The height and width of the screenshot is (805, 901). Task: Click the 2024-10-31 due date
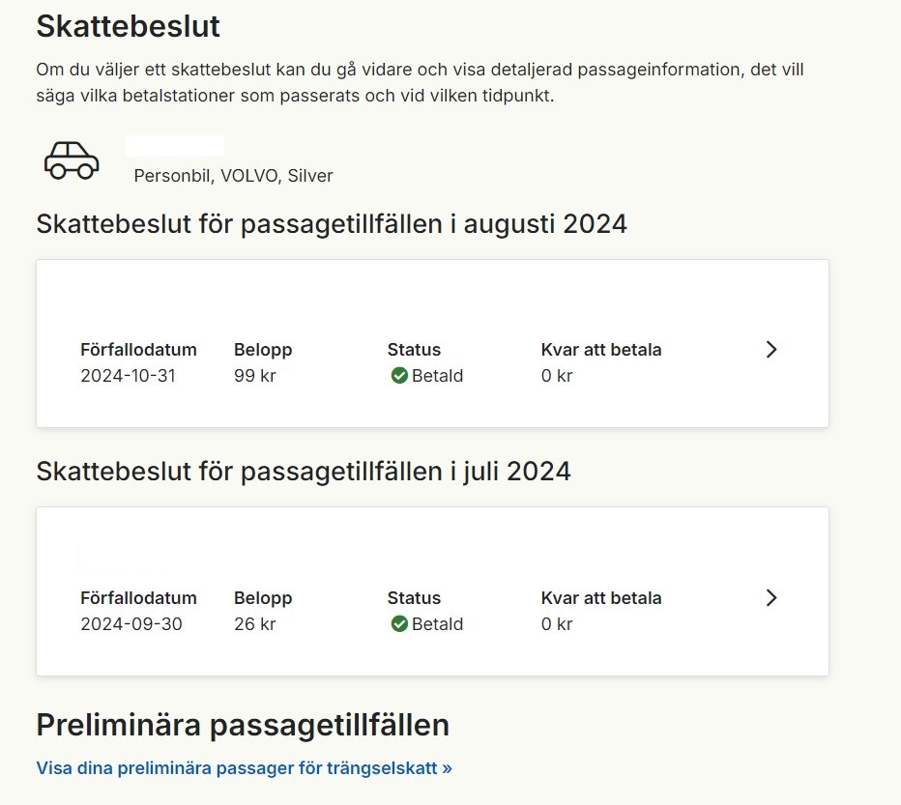[128, 376]
